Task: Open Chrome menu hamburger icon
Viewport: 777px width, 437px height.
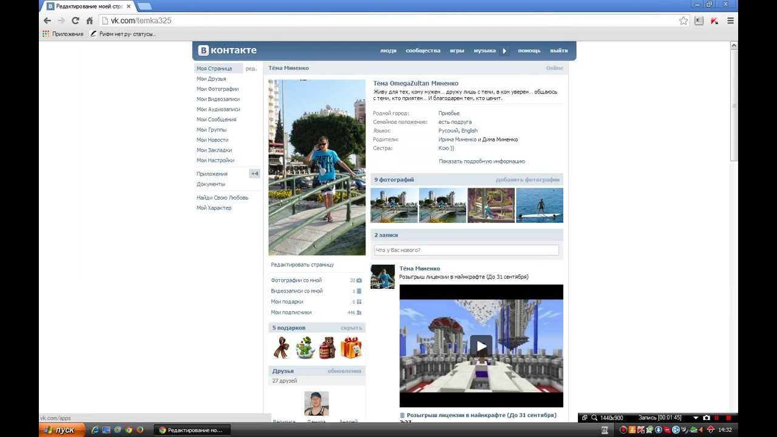Action: click(730, 21)
